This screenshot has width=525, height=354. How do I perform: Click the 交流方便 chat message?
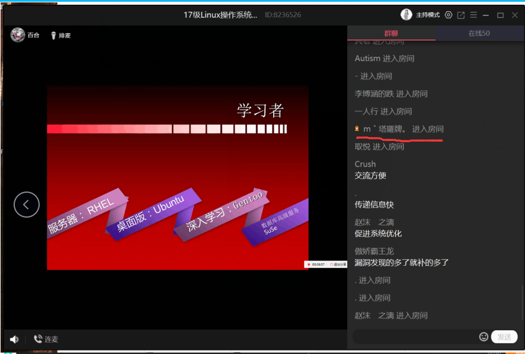click(x=370, y=176)
